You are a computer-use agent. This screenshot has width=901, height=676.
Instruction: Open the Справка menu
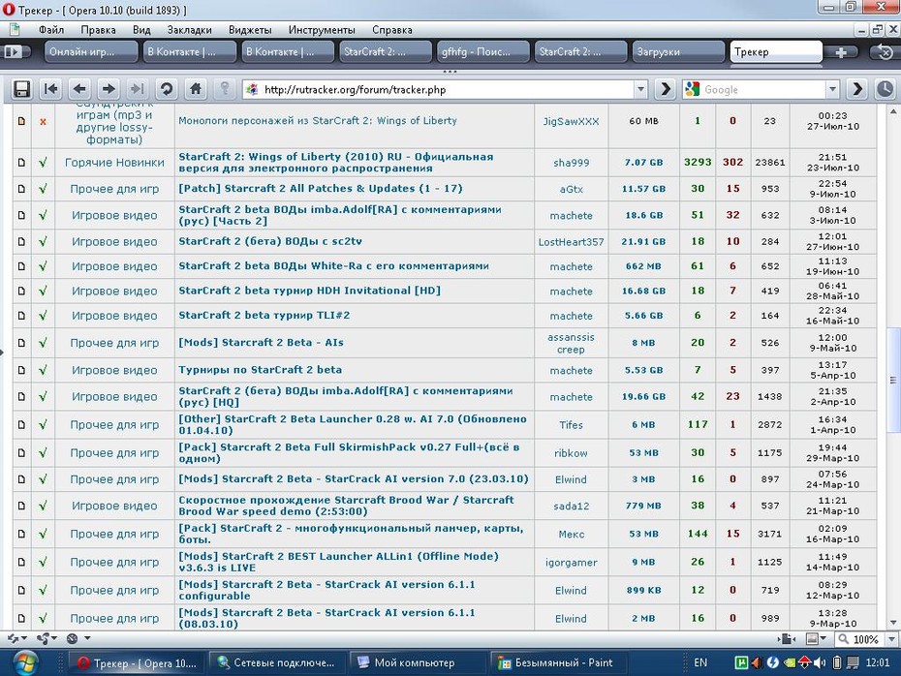pyautogui.click(x=392, y=30)
